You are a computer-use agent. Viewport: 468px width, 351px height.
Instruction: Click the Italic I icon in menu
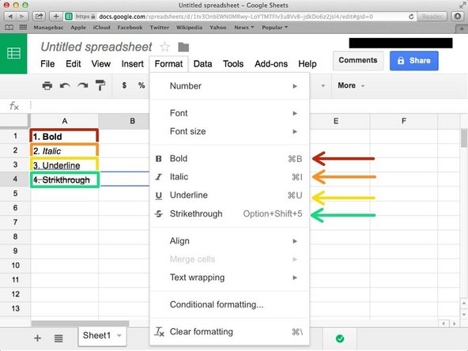click(x=158, y=177)
